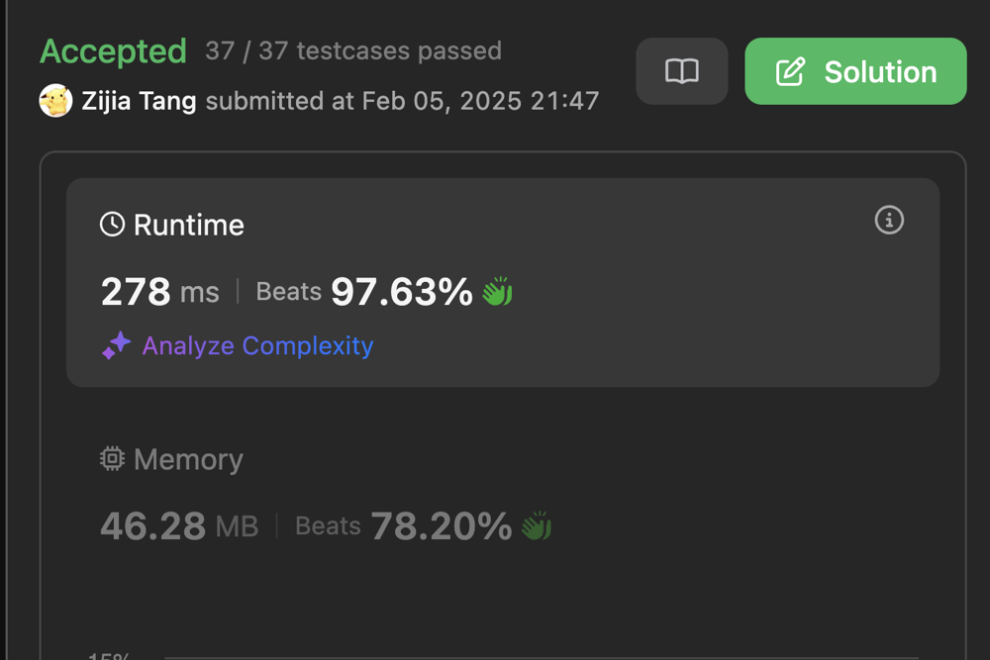Click the clock icon beside Runtime
Screen dimensions: 990x660
tap(113, 225)
